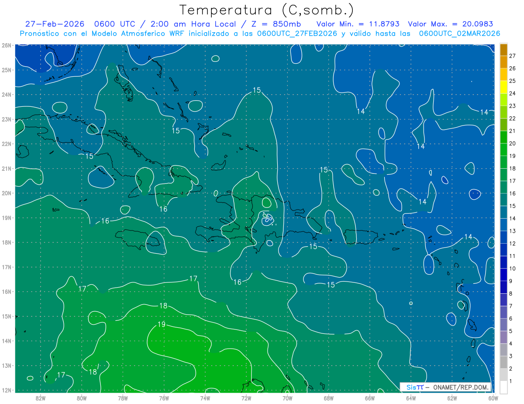Click the '18N' latitude axis label
Screen dimensions: 524x404
(x=6, y=242)
